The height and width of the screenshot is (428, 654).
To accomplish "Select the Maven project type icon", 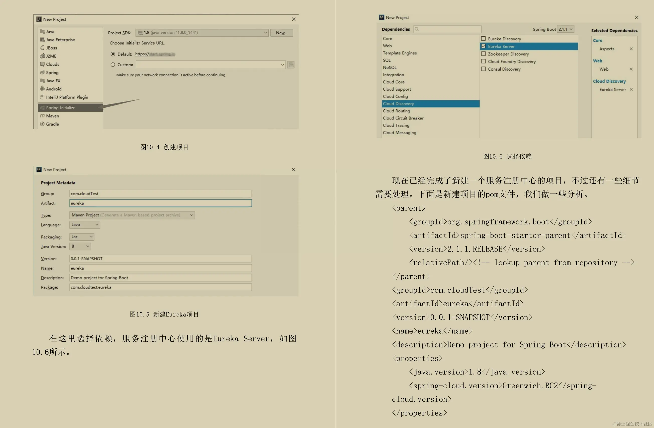I will coord(42,116).
